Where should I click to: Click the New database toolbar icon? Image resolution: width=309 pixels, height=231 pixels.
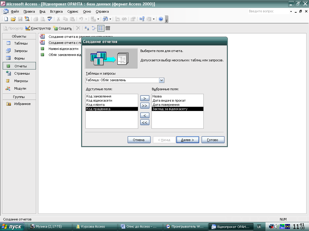6,19
